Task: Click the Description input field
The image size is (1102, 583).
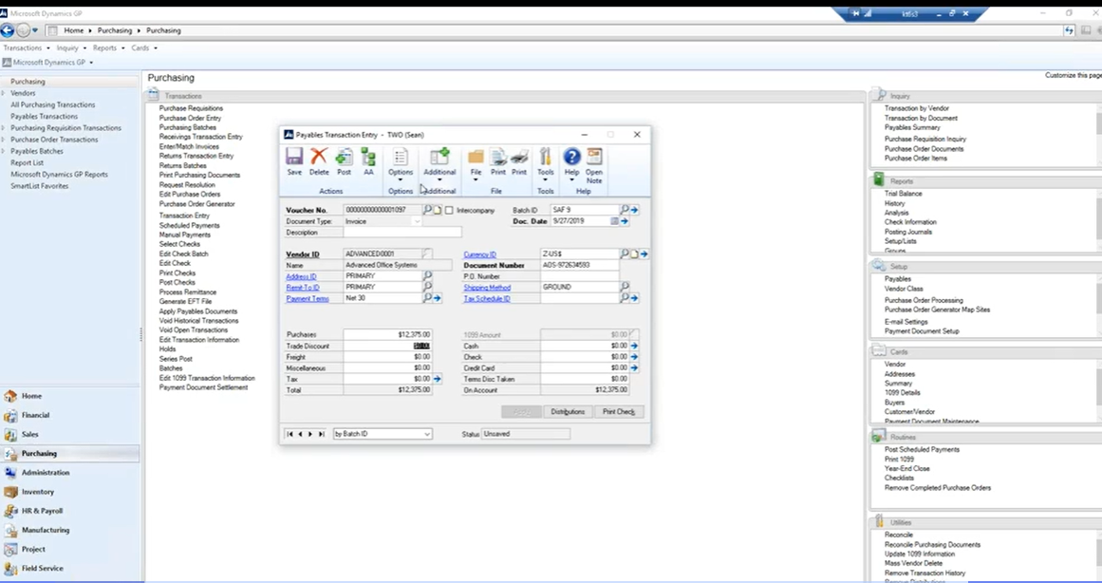Action: tap(402, 232)
